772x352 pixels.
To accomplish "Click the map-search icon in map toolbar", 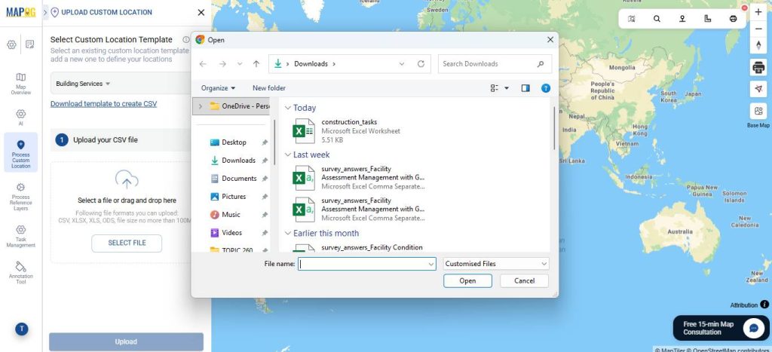I will pyautogui.click(x=632, y=19).
